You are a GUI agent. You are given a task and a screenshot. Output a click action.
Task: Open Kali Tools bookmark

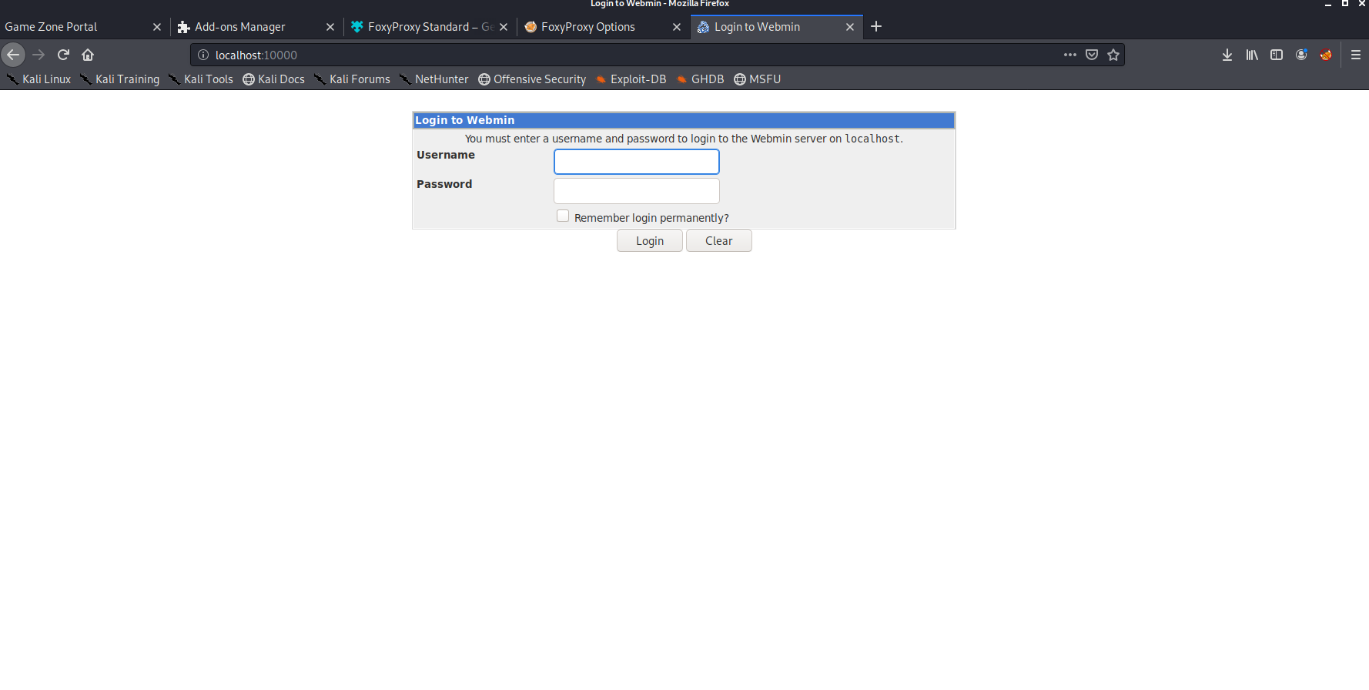tap(201, 79)
